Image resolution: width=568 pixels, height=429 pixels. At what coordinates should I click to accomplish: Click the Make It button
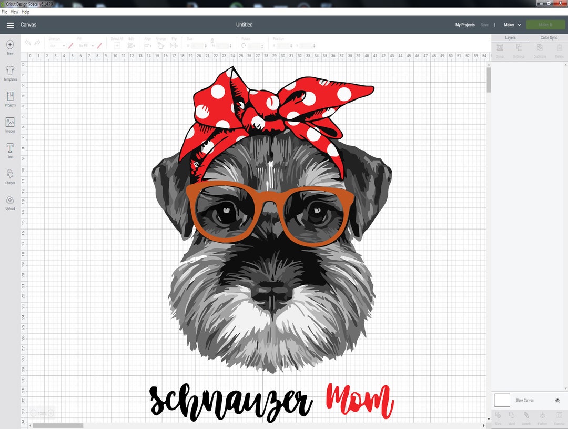[545, 24]
